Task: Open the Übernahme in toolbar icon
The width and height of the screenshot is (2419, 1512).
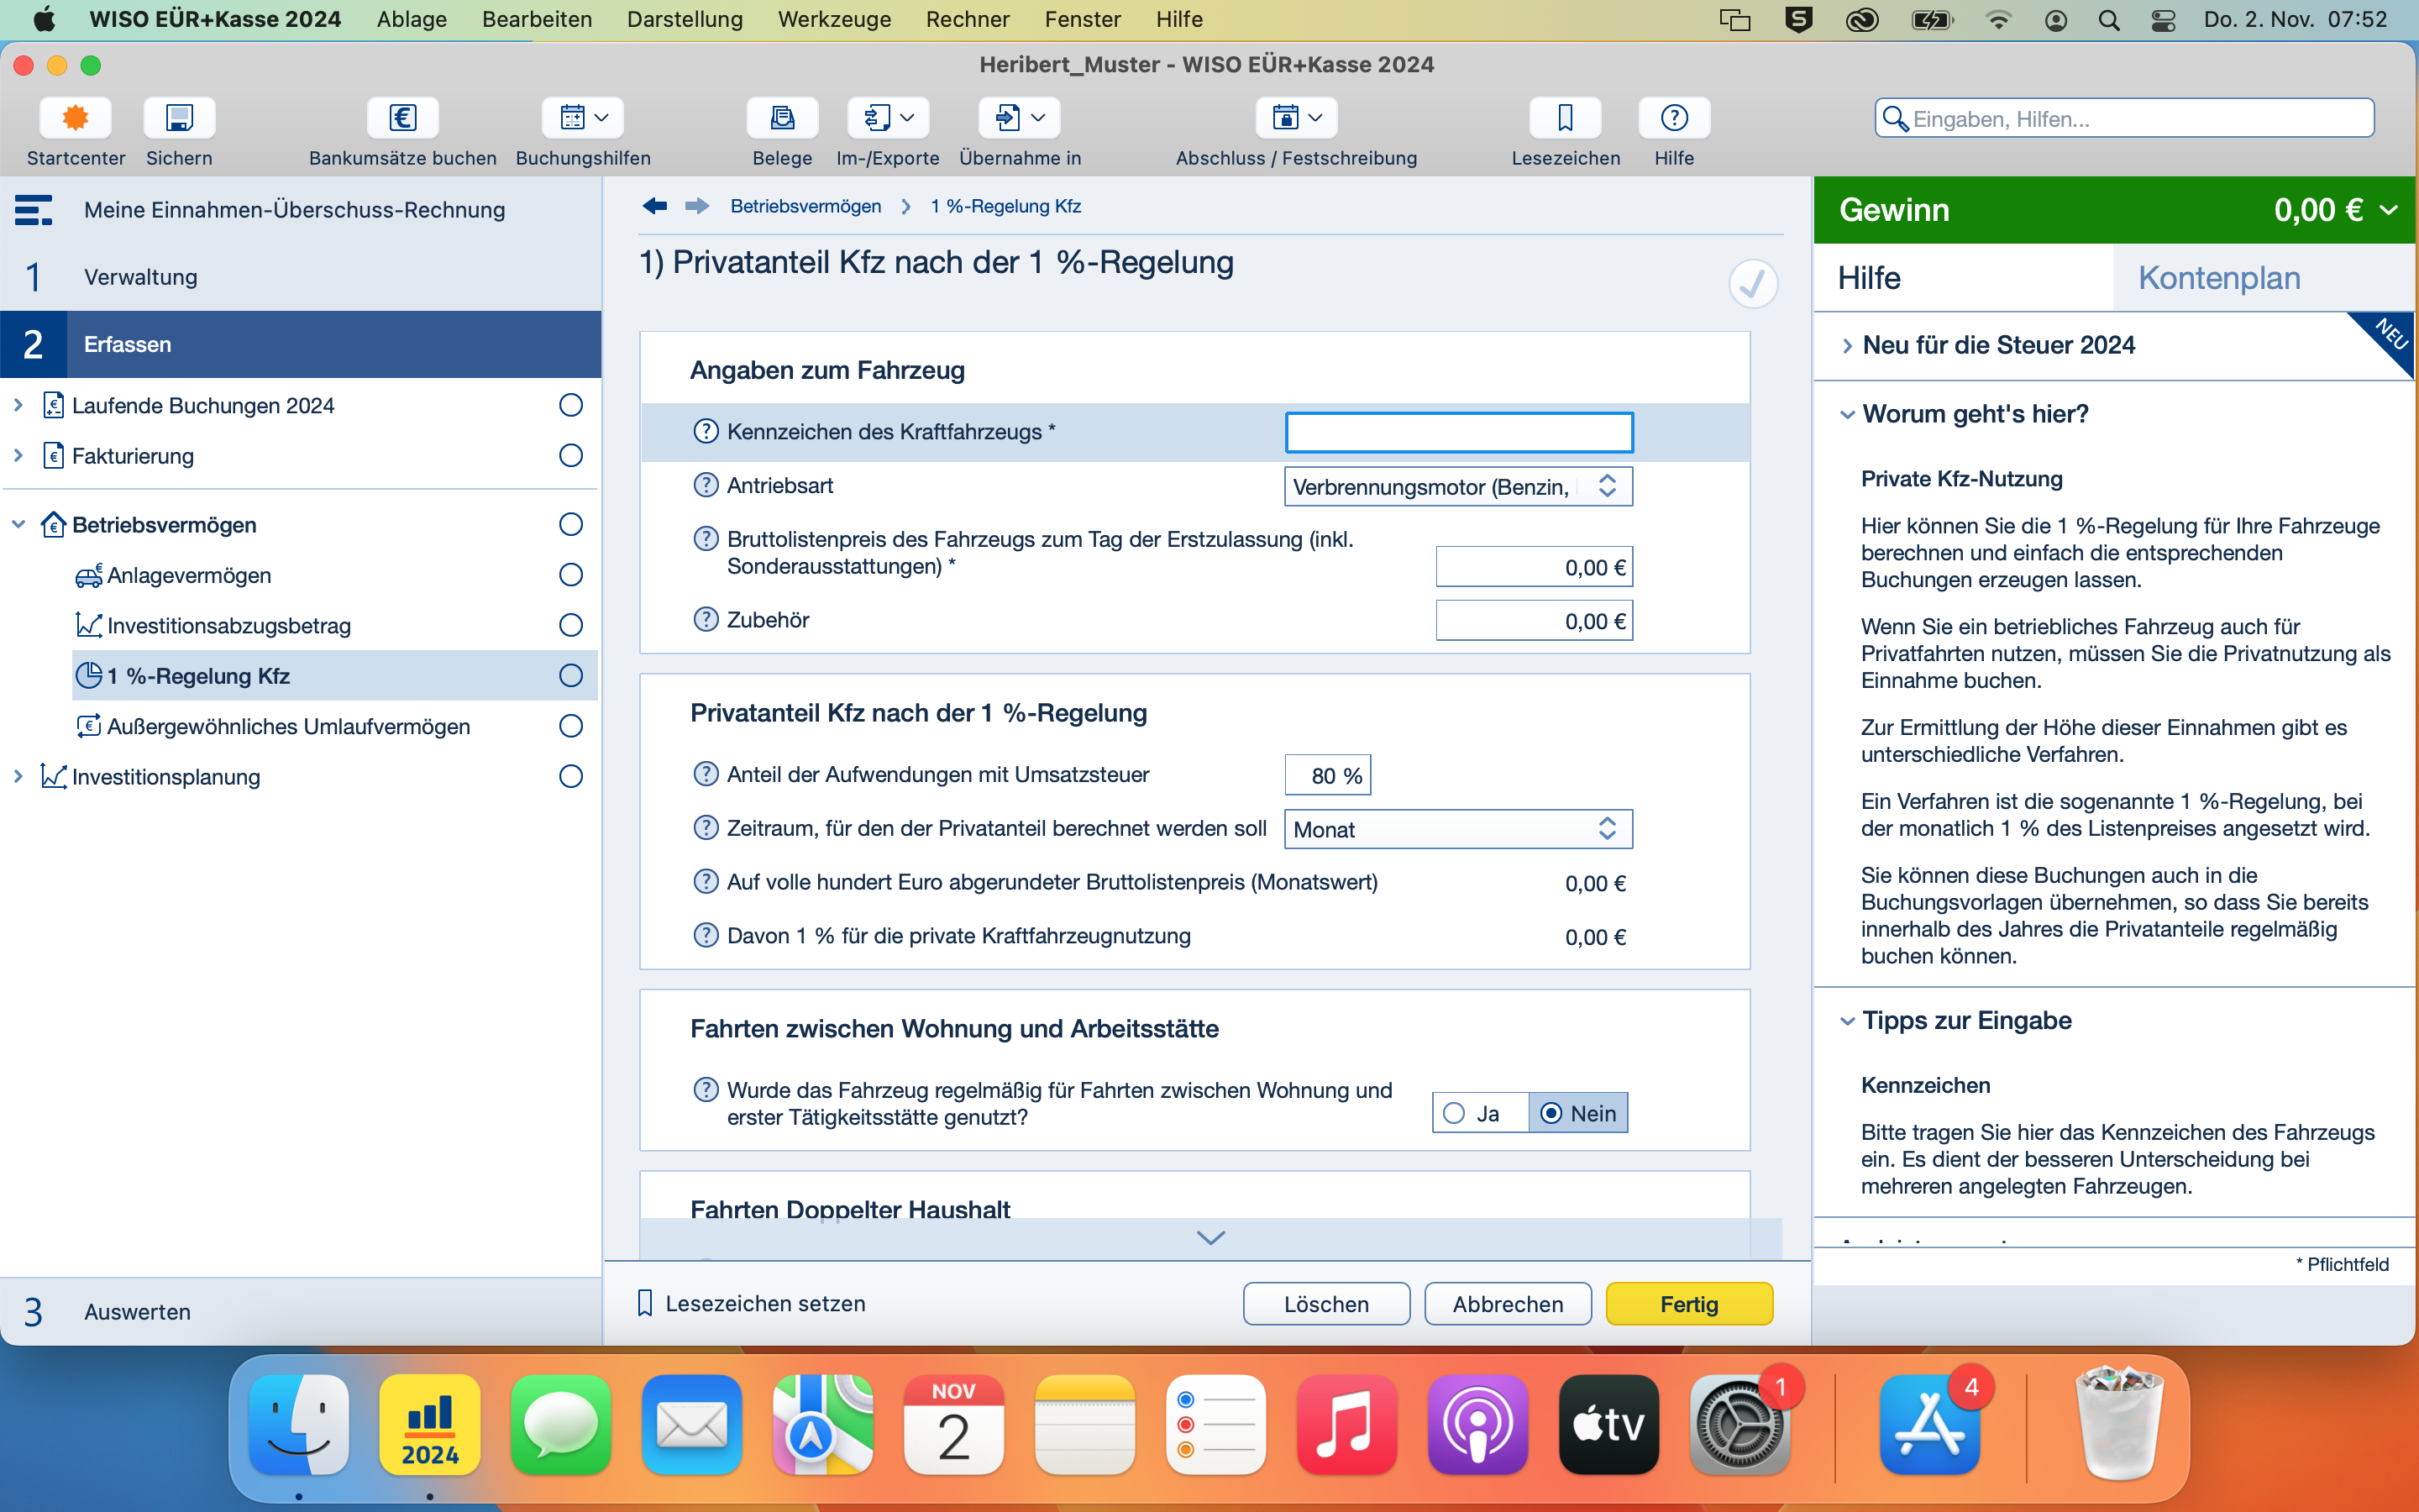Action: (1020, 118)
